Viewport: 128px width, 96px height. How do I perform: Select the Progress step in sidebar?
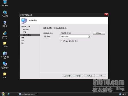[23, 40]
